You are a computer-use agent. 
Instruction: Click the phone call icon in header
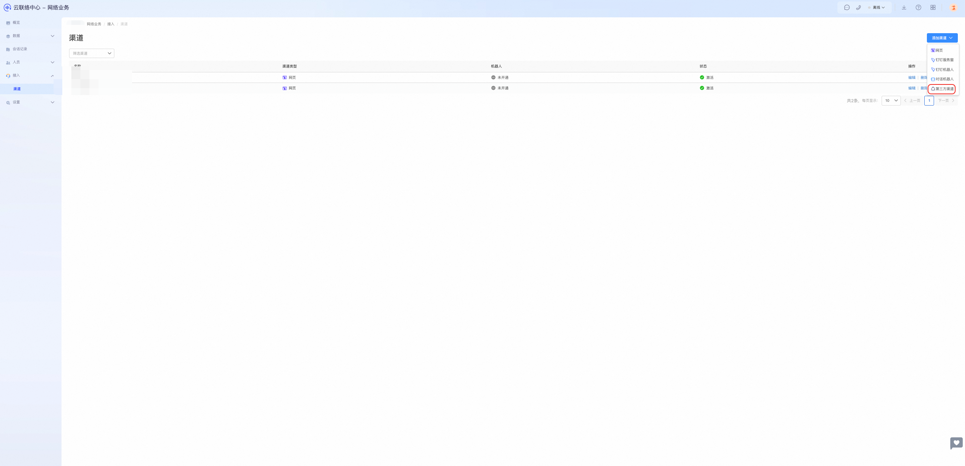pos(859,8)
